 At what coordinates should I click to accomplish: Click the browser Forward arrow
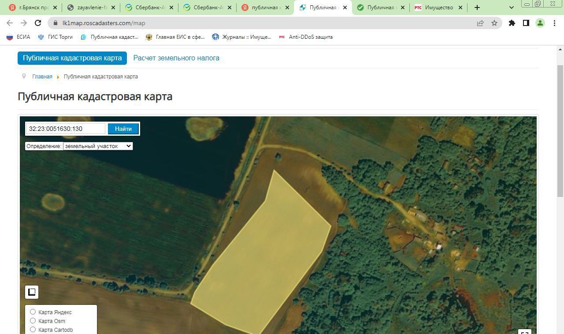click(24, 23)
